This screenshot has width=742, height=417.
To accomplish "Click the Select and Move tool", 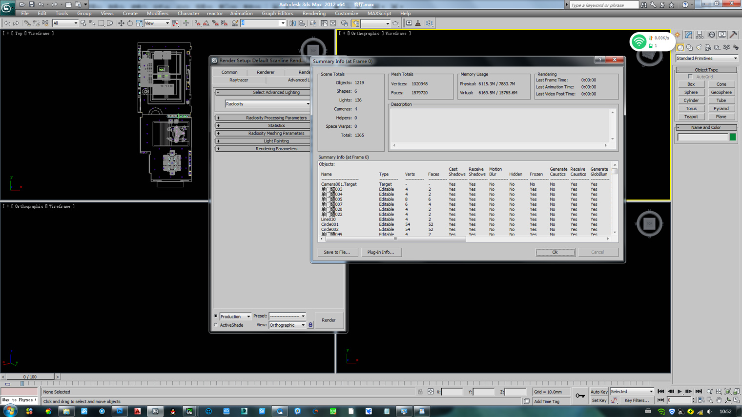I will 121,23.
